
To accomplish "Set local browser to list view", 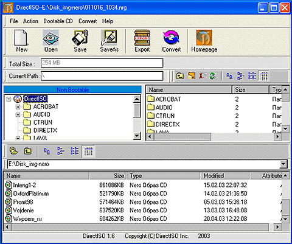I will (74, 151).
